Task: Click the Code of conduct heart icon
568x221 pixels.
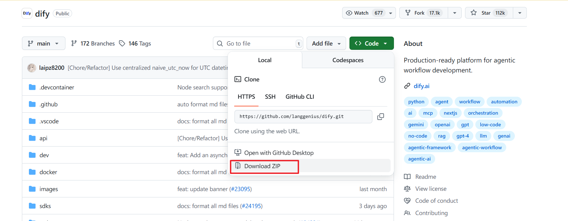Action: tap(407, 201)
